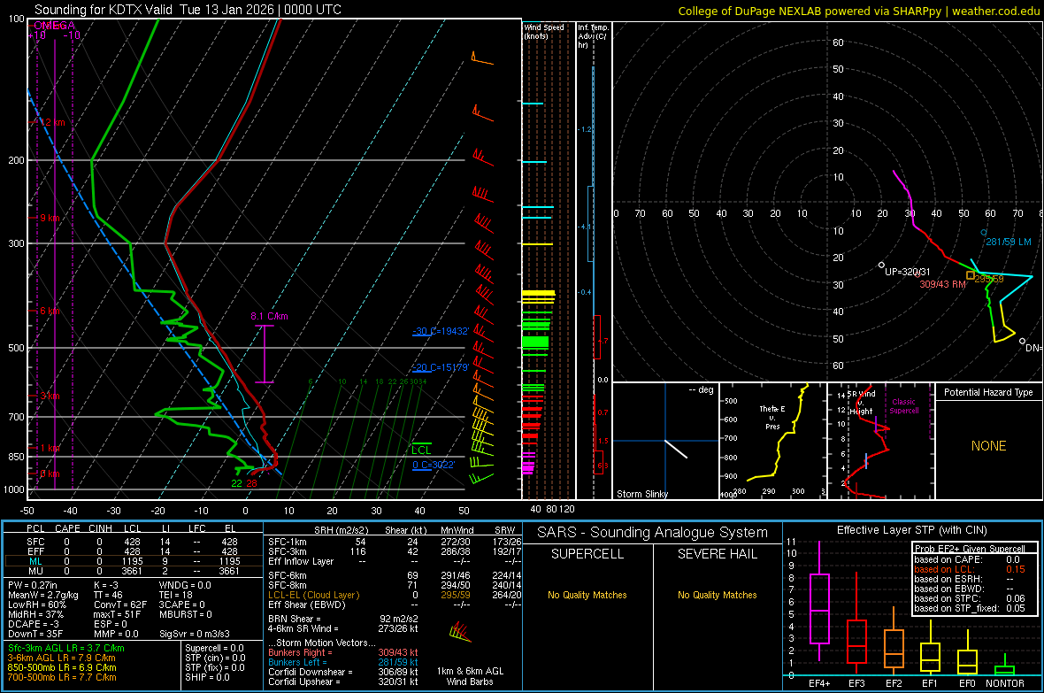Image resolution: width=1044 pixels, height=693 pixels.
Task: Click the magenta 'Classic Supercell' label
Action: [x=903, y=406]
